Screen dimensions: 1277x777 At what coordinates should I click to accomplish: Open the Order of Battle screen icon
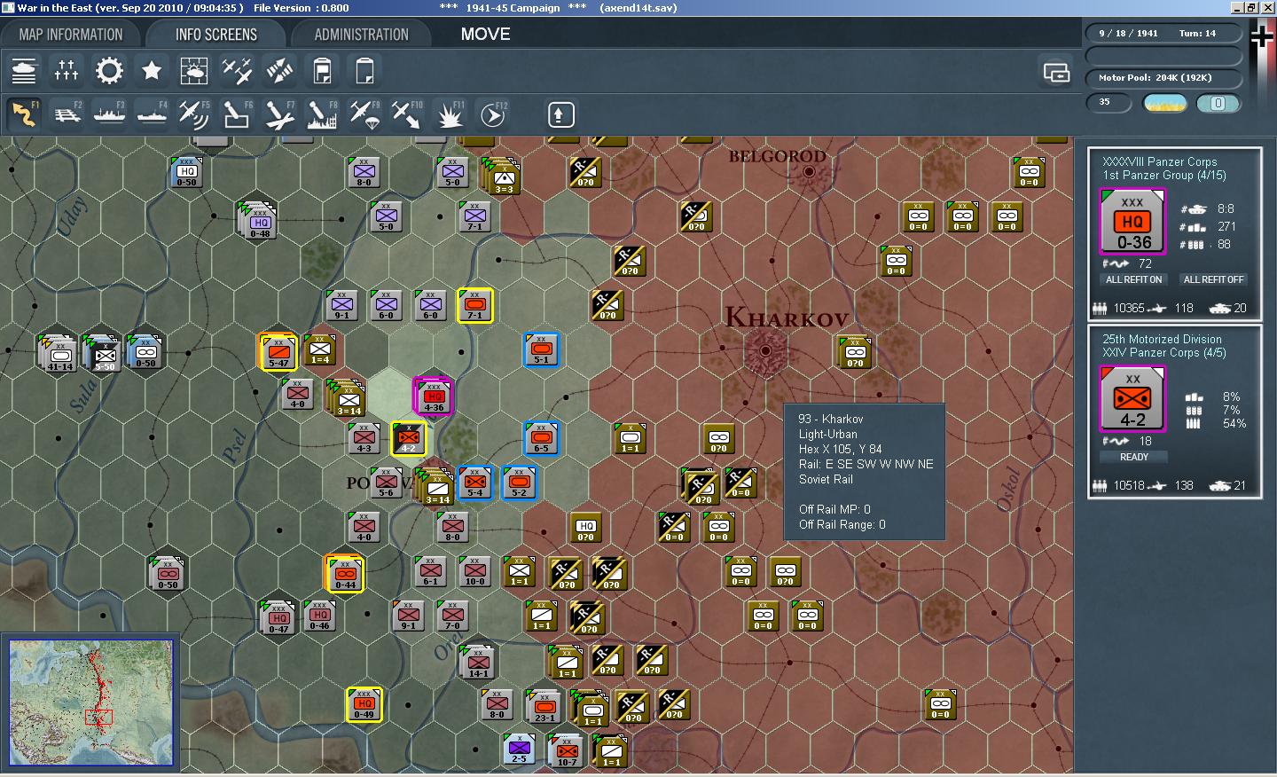pyautogui.click(x=24, y=70)
